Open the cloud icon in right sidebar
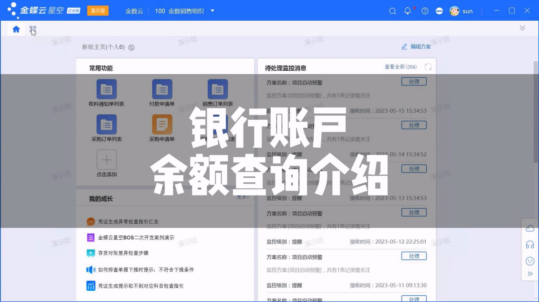 pyautogui.click(x=530, y=229)
